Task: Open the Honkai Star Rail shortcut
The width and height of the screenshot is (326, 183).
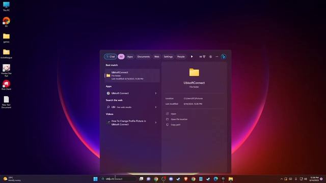Action: click(x=6, y=71)
